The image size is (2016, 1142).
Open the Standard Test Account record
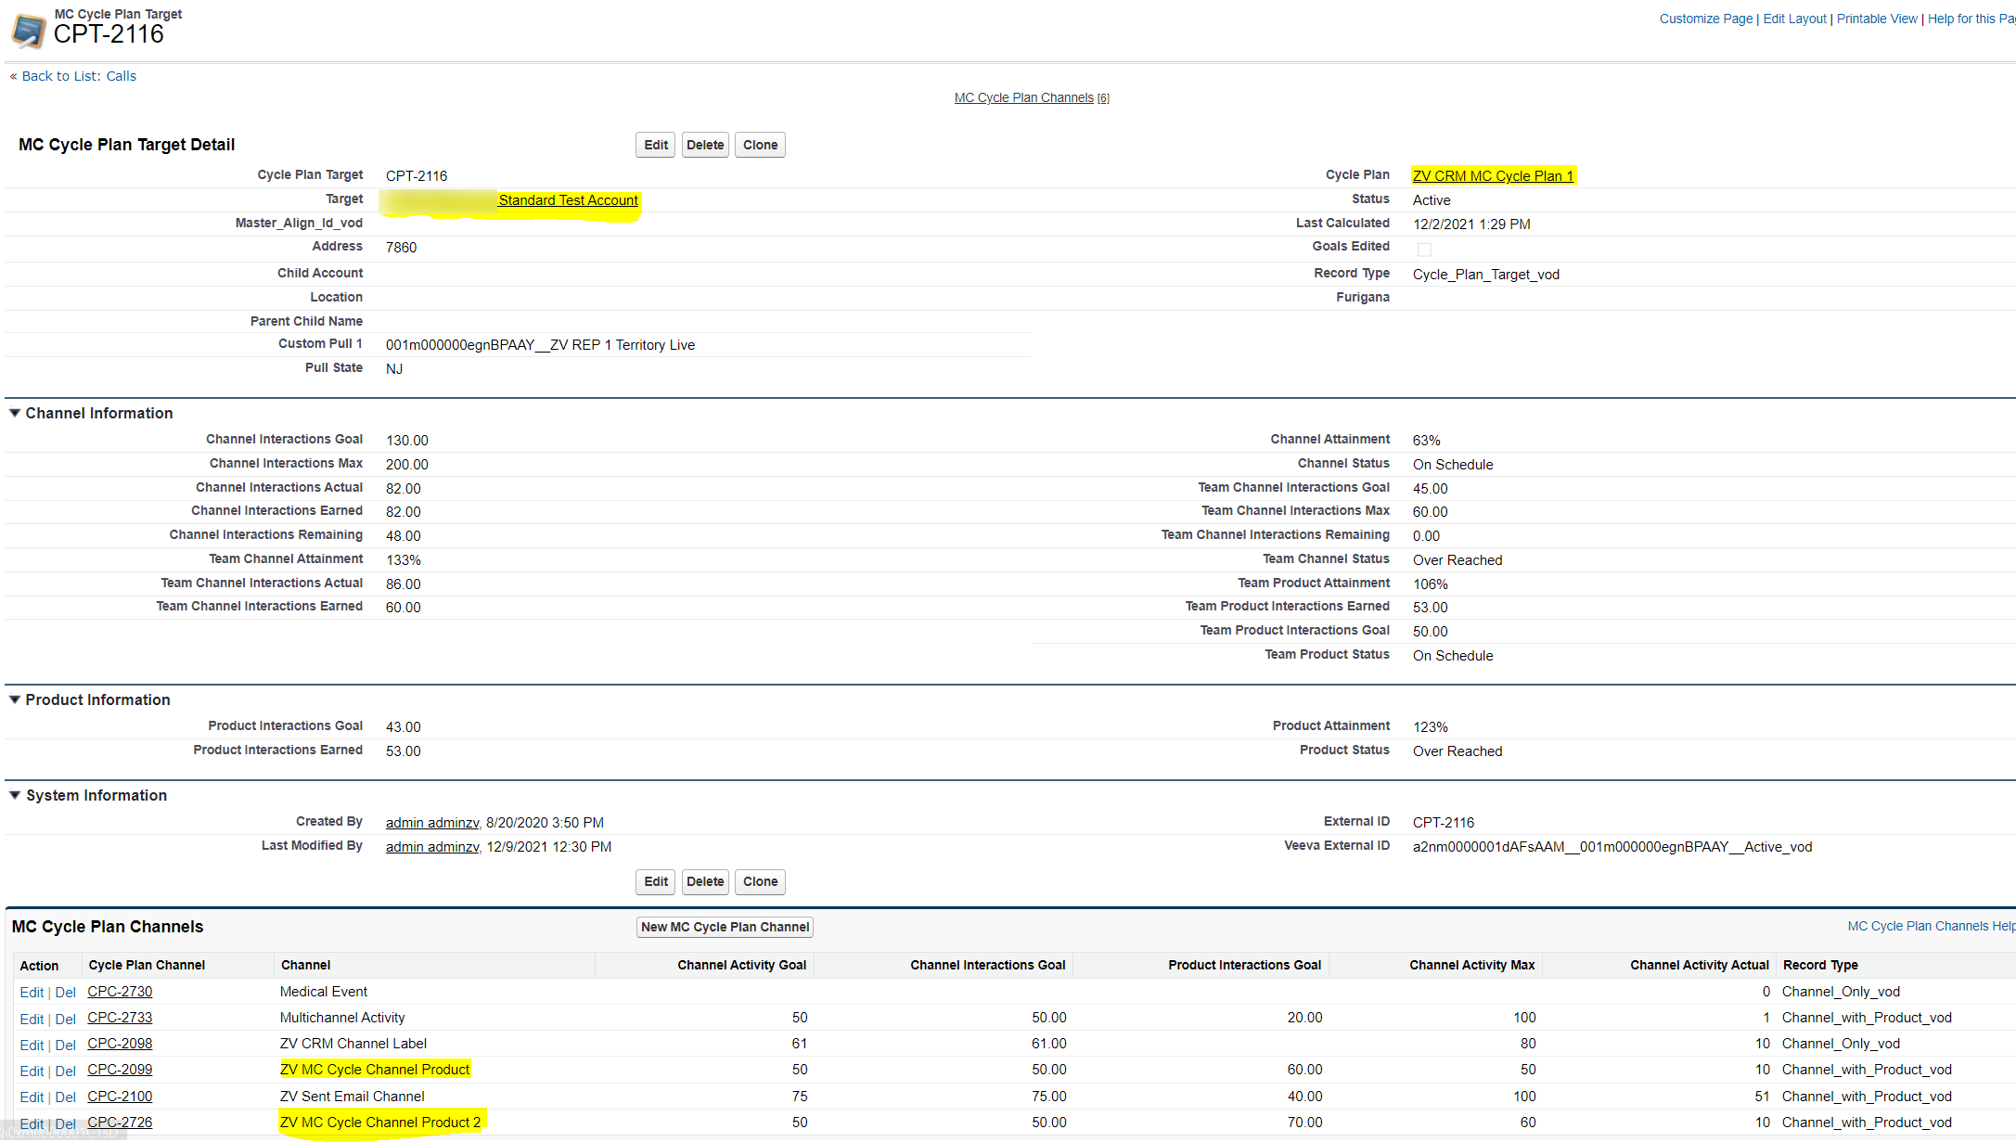[x=567, y=200]
